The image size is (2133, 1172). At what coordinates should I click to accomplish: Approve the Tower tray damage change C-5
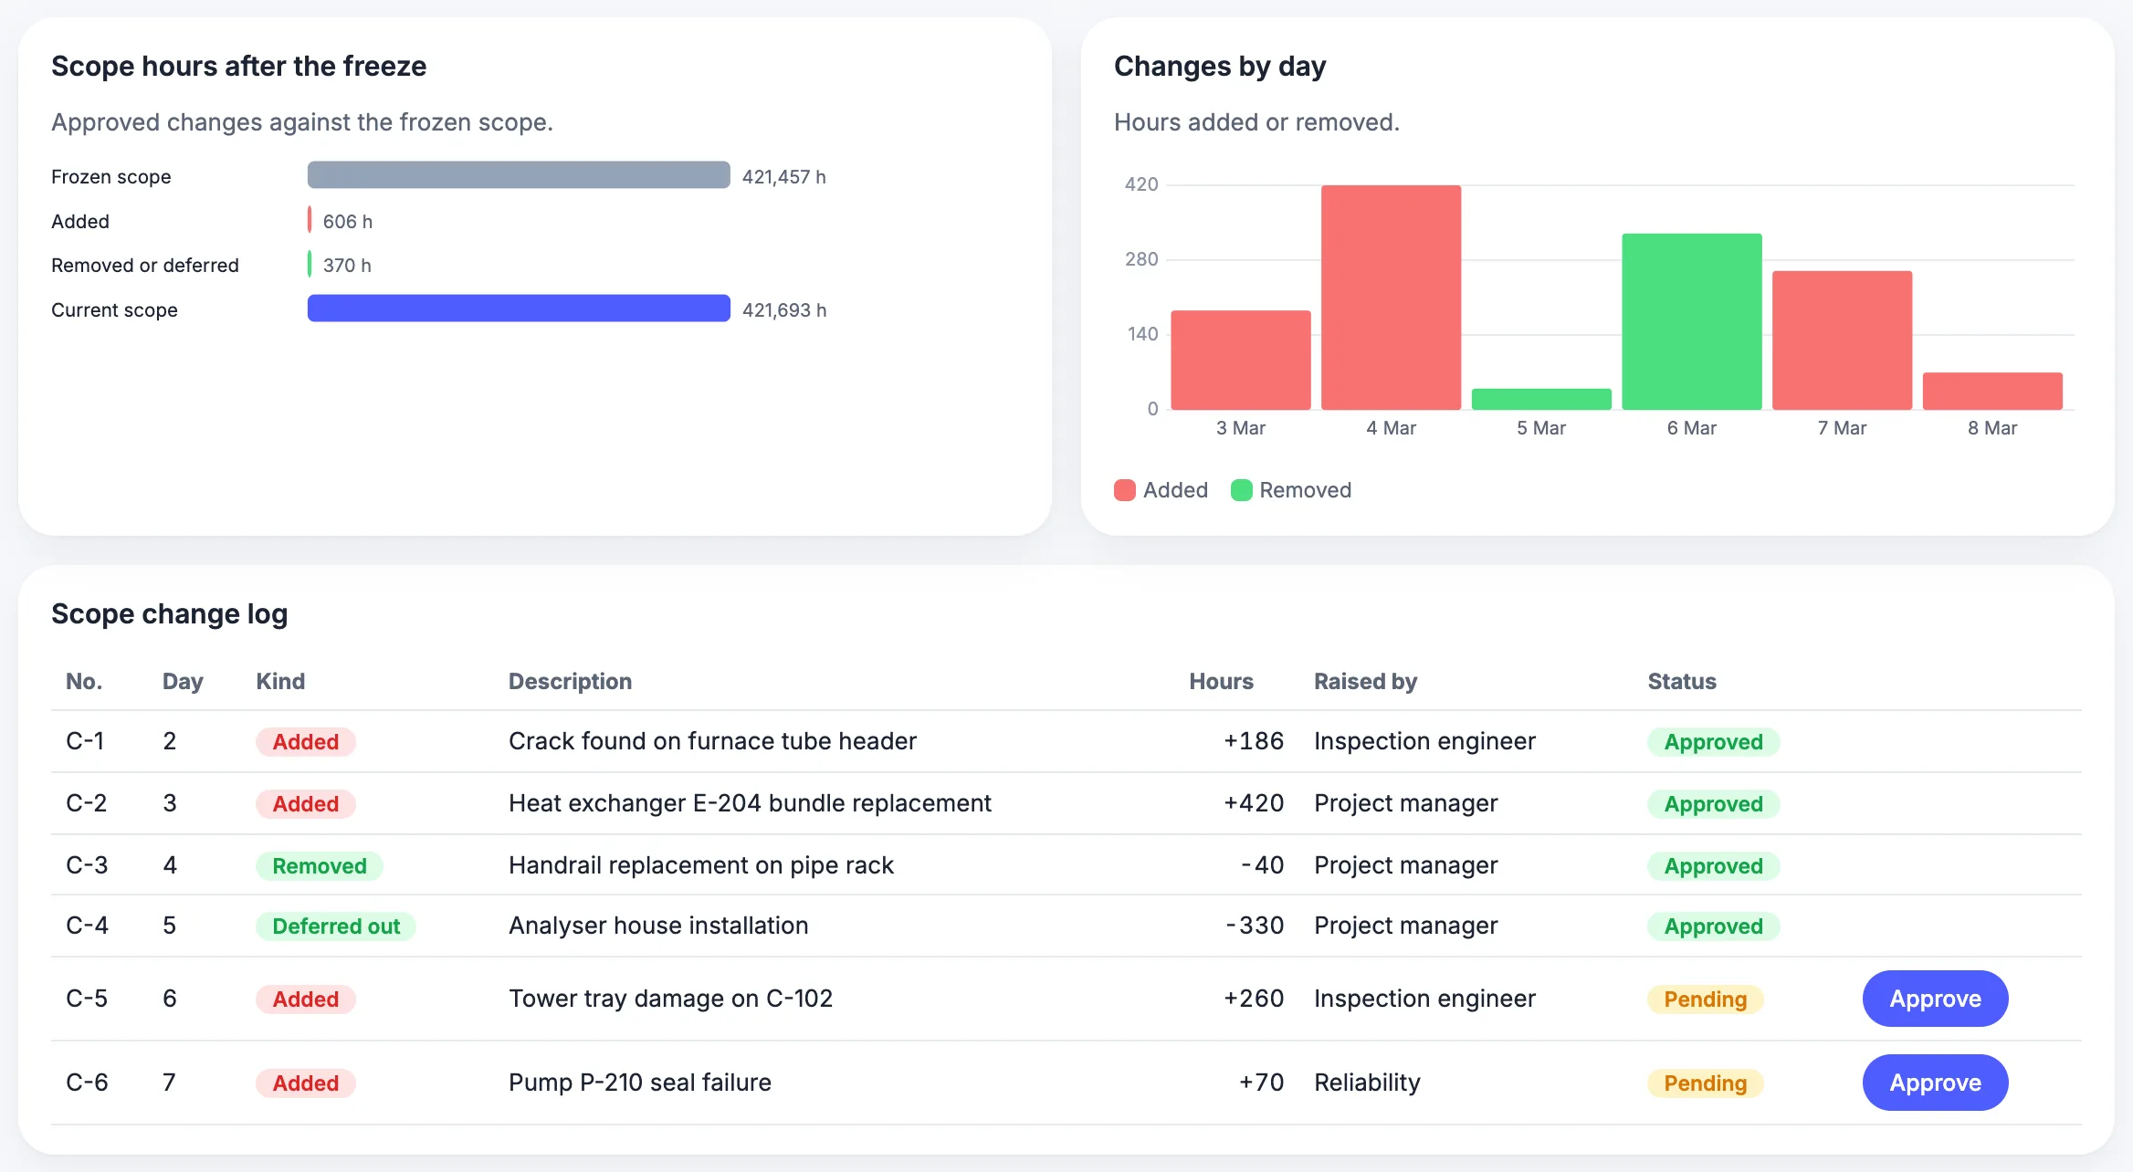(x=1935, y=999)
